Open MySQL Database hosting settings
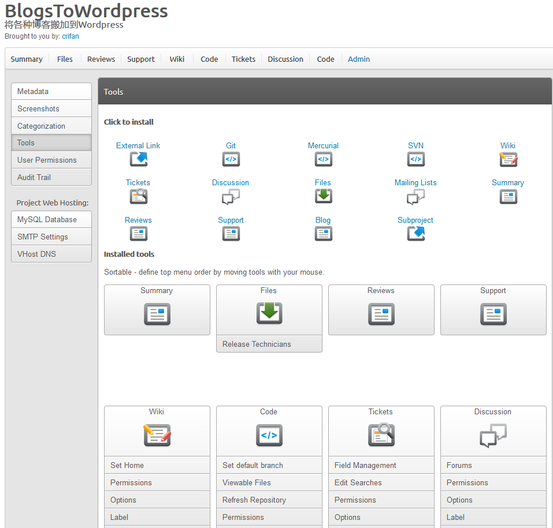 pos(51,219)
